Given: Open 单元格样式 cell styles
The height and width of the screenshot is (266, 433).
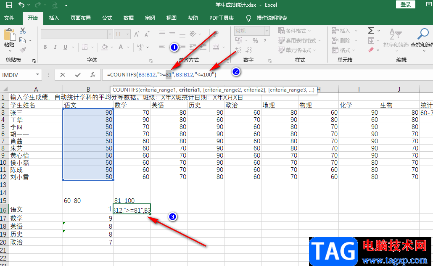Looking at the screenshot, I should click(297, 50).
